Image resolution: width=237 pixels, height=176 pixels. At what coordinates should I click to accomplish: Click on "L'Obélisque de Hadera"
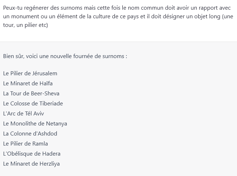(x=32, y=154)
